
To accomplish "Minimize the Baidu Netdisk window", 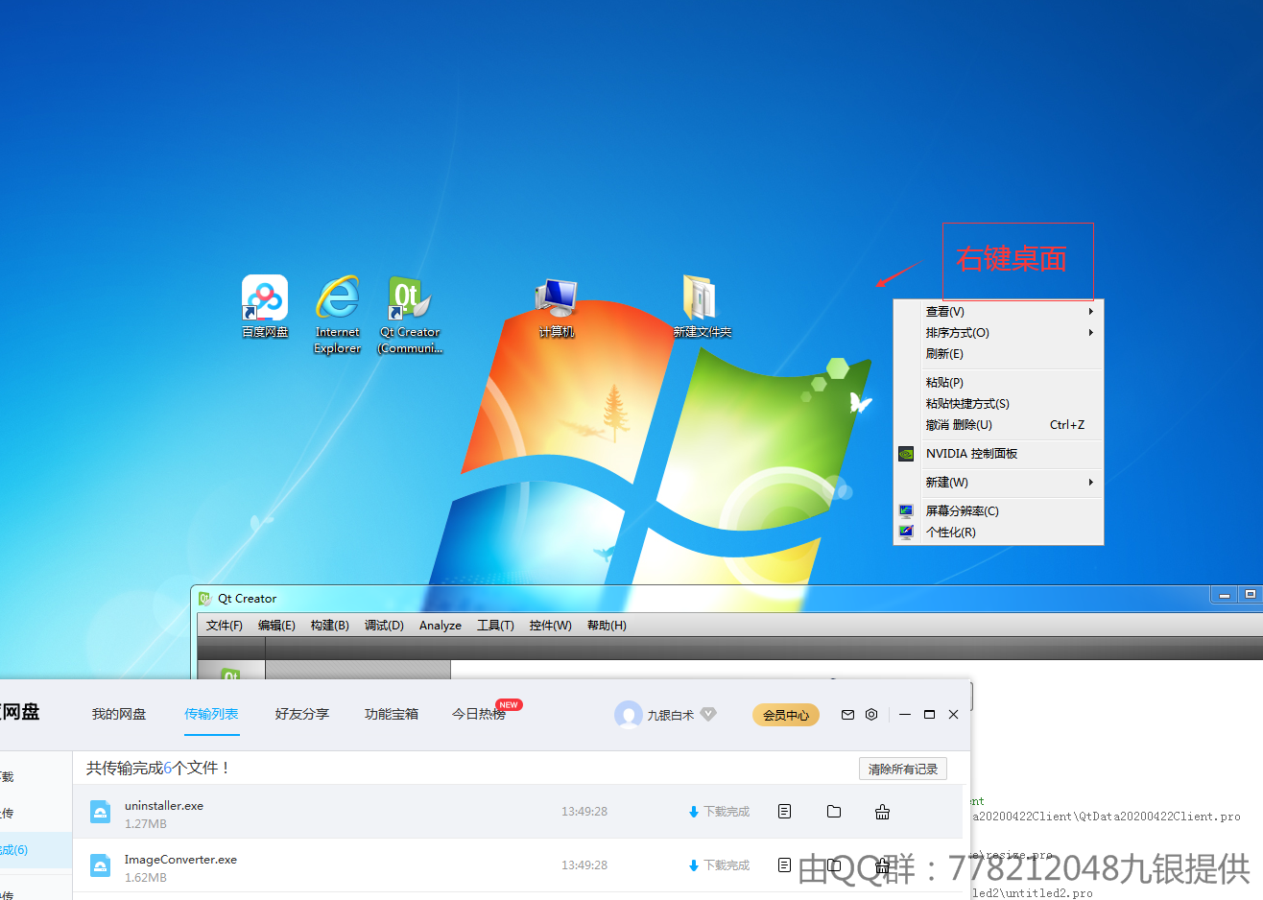I will tap(905, 715).
